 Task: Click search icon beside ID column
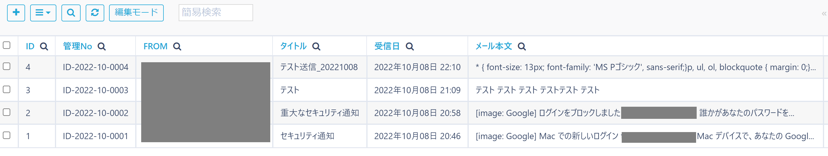coord(44,46)
